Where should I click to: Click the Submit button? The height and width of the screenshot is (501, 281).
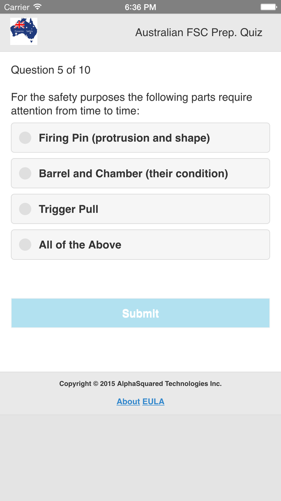coord(140,313)
